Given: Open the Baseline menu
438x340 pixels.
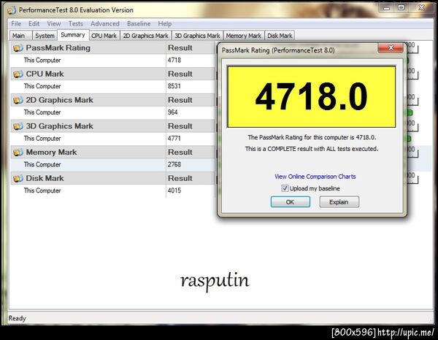Looking at the screenshot, I should (x=139, y=24).
